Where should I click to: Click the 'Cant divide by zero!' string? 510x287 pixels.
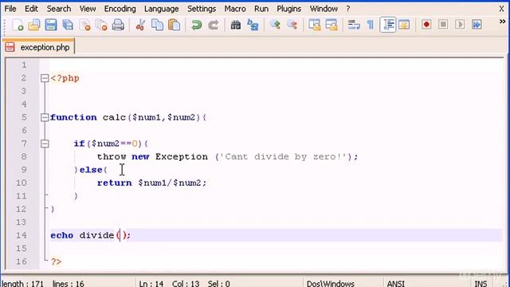(x=284, y=156)
